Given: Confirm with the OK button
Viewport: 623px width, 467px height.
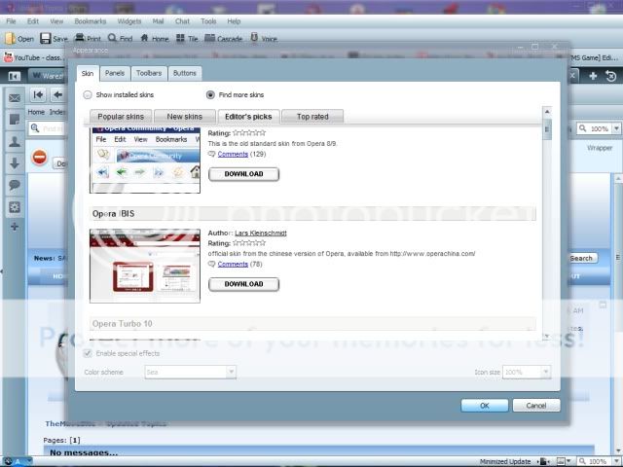Looking at the screenshot, I should (485, 406).
